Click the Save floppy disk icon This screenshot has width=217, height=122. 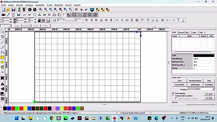click(14, 9)
